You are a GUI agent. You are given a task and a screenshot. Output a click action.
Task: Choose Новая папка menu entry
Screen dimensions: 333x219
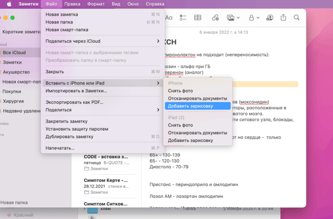click(x=103, y=22)
